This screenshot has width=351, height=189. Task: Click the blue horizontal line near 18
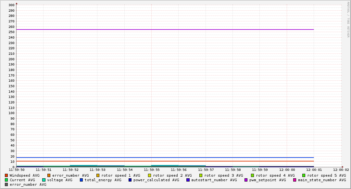[x=162, y=158]
